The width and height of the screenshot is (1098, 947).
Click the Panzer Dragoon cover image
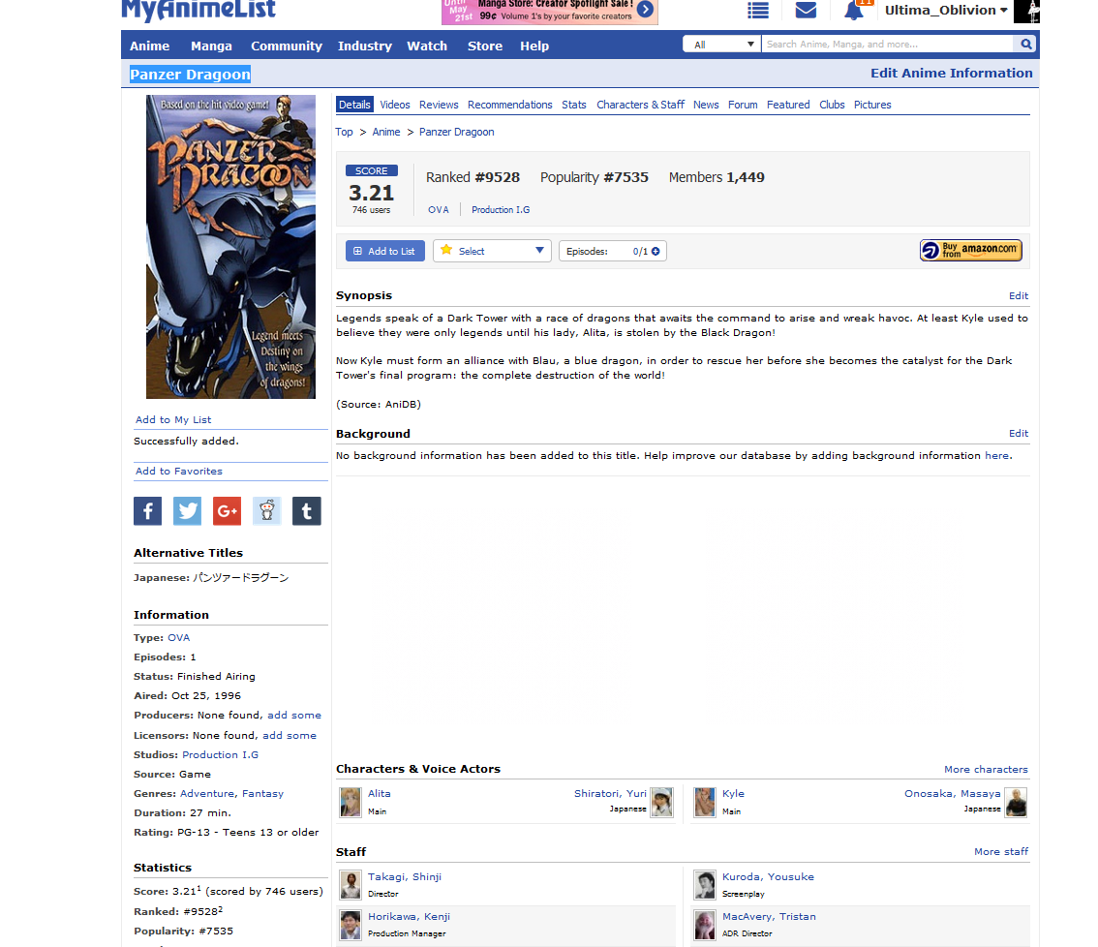[x=230, y=247]
